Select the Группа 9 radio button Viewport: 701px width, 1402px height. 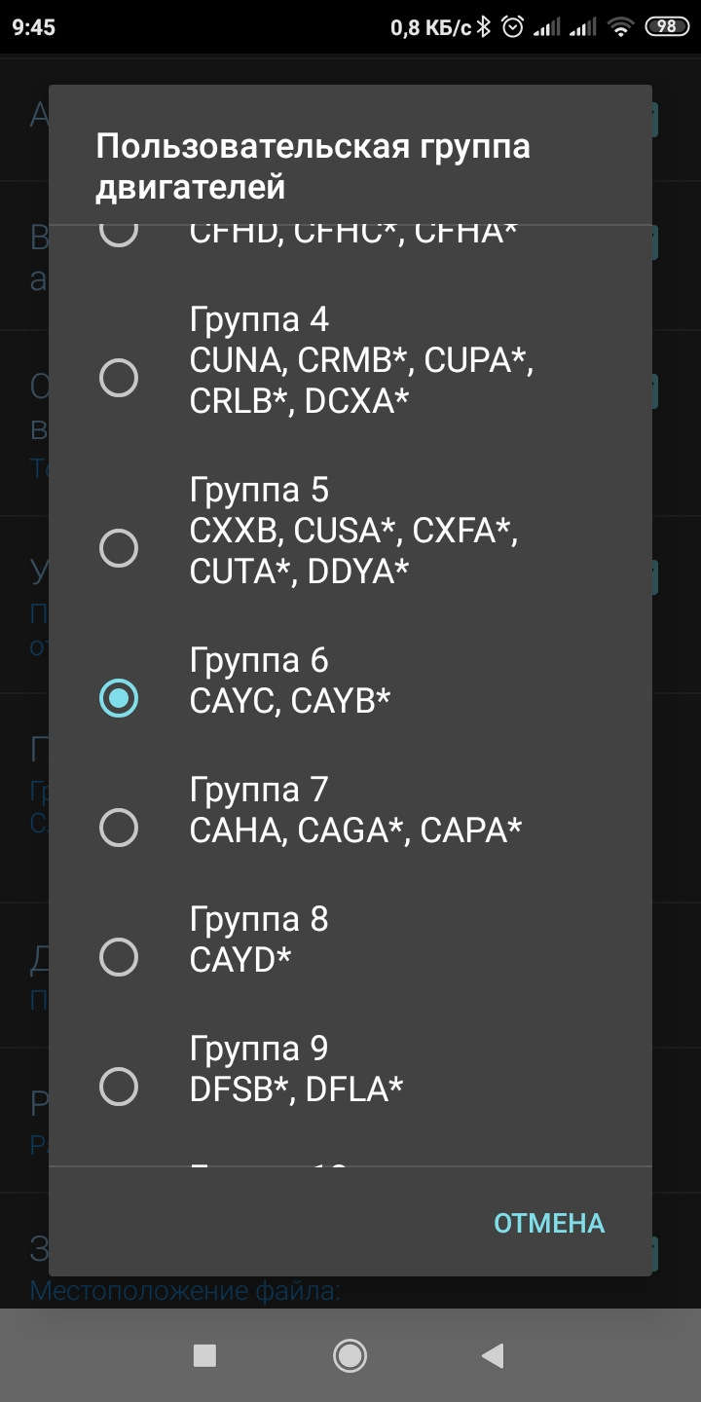pos(119,1087)
